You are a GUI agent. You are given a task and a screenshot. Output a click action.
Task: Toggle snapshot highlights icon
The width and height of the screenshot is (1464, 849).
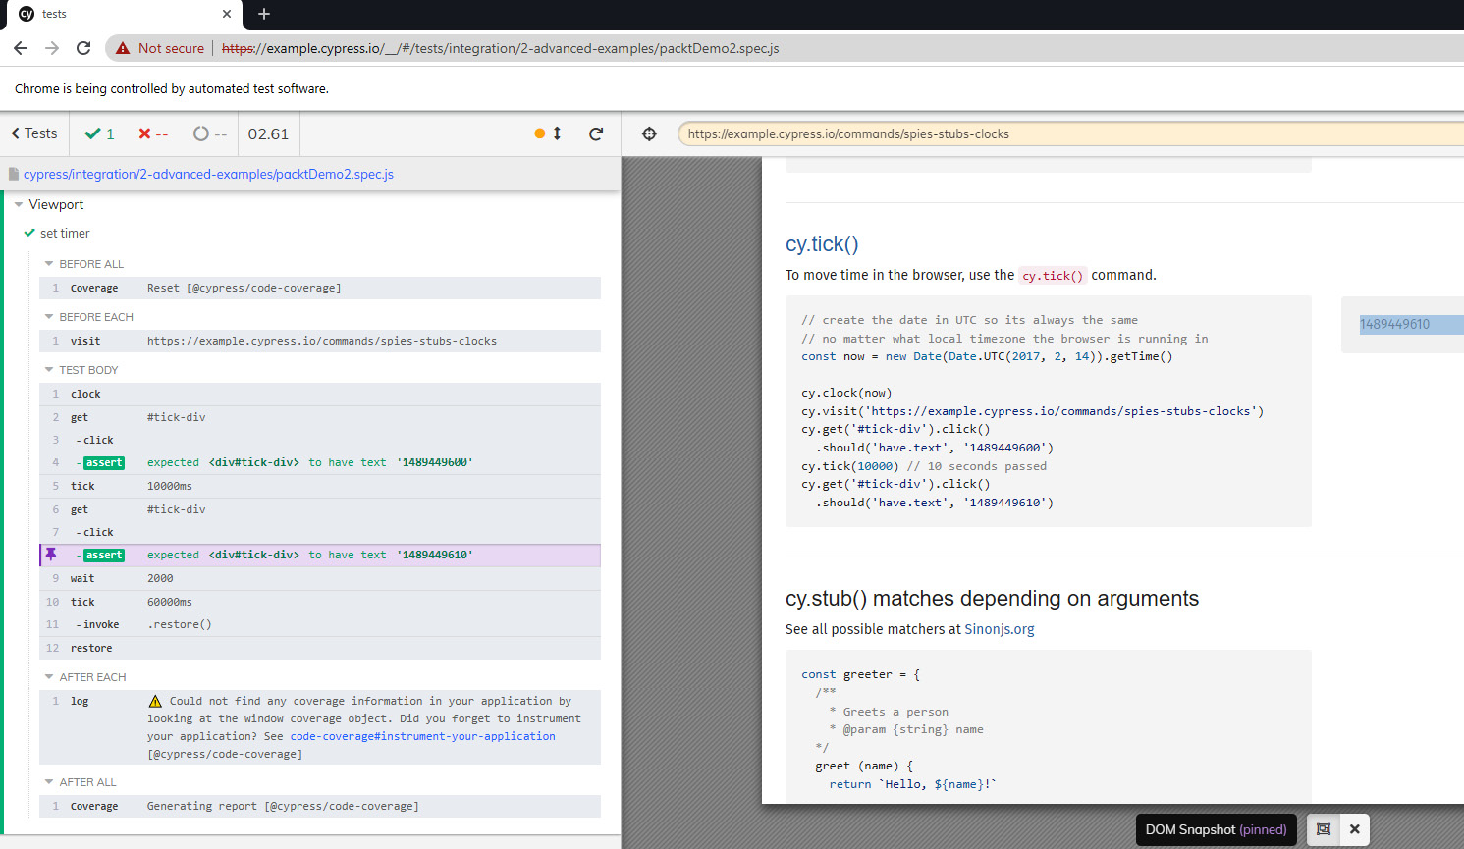1324,829
